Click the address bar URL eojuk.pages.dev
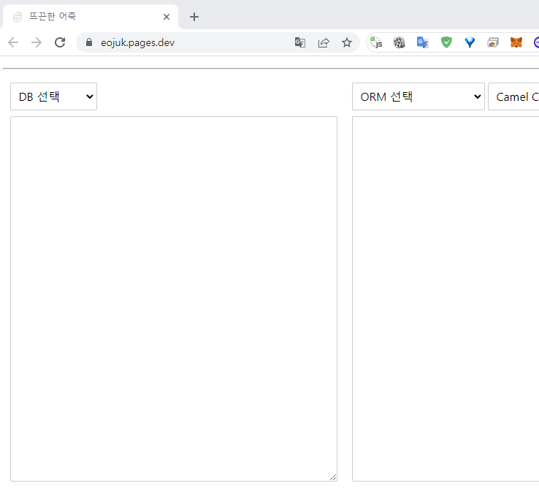Screen dimensions: 539x494 137,42
